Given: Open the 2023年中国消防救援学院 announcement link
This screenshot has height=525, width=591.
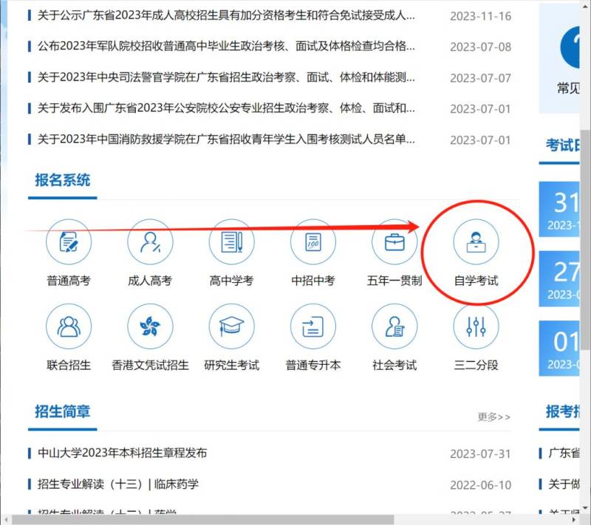Looking at the screenshot, I should point(226,139).
